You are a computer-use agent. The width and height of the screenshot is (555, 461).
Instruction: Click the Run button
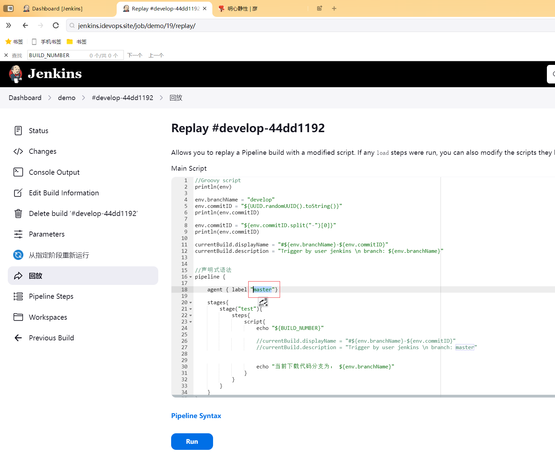[192, 441]
